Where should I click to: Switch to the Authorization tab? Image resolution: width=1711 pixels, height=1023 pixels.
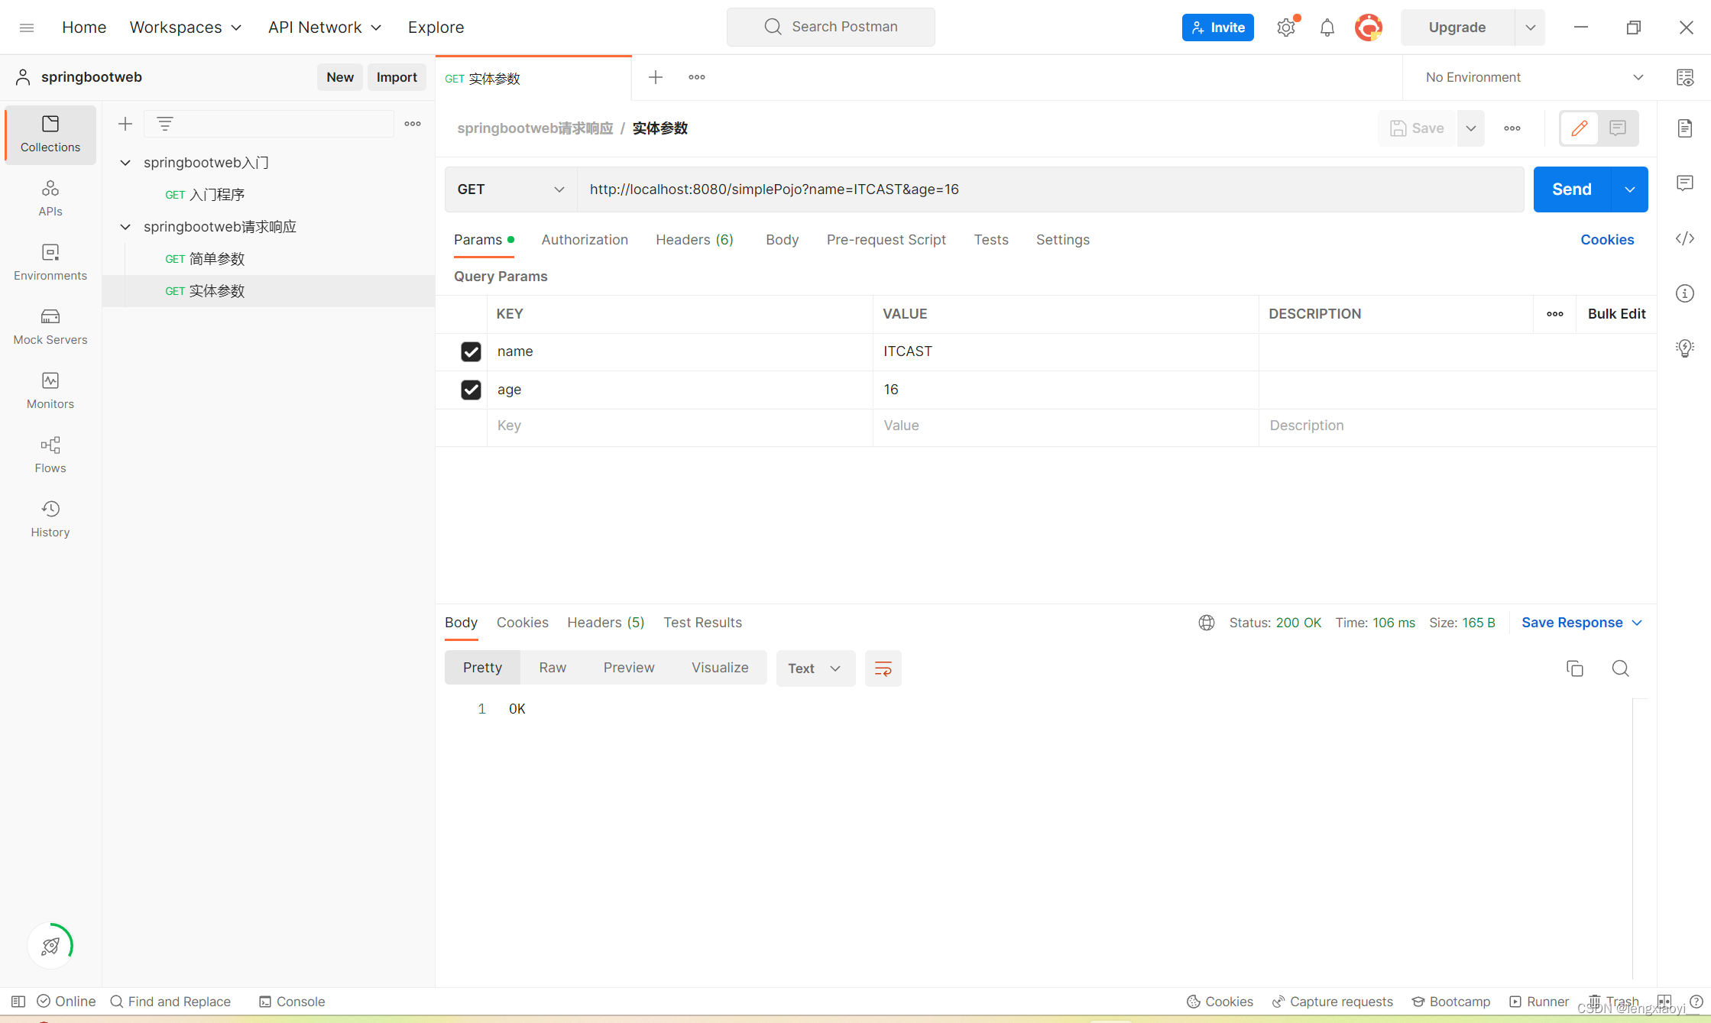point(585,240)
